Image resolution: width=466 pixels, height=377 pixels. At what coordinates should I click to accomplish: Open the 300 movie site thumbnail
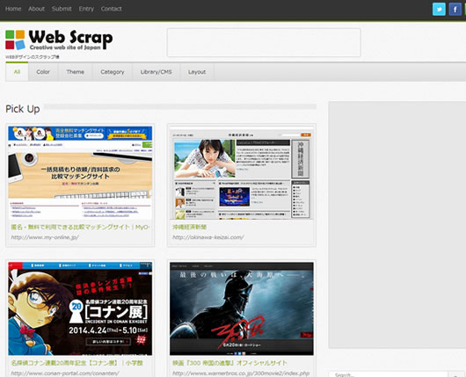[x=242, y=308]
